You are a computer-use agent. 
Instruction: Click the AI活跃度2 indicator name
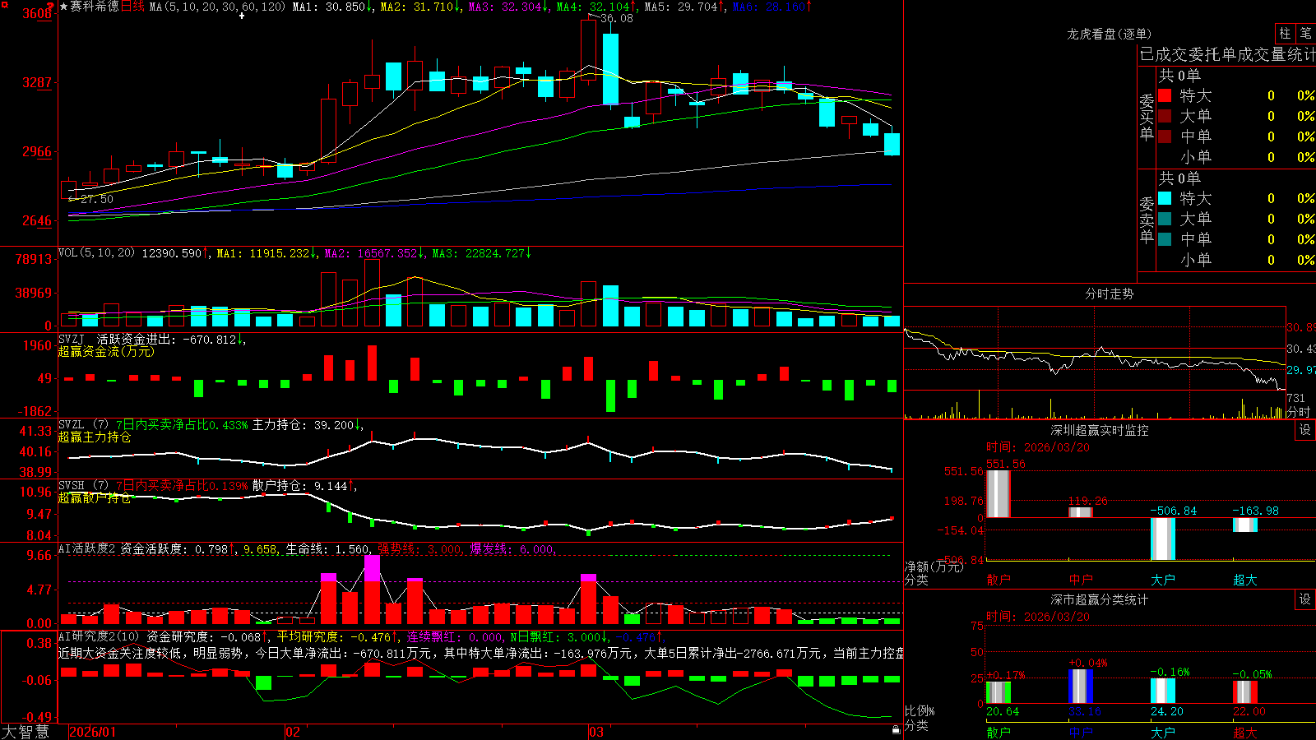click(86, 549)
